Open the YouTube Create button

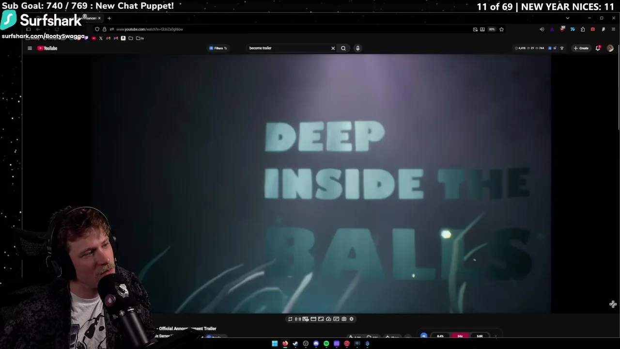[x=581, y=48]
